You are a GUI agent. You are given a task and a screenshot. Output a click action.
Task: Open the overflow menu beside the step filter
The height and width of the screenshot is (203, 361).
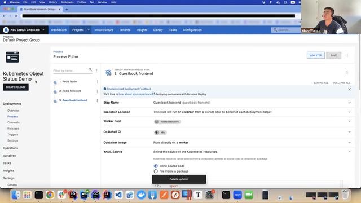tap(96, 70)
